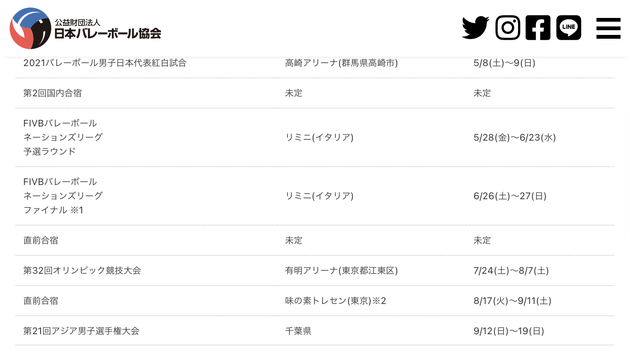Click 高崎アリーナ(群馬県高崎市) venue text
This screenshot has width=630, height=354.
[x=341, y=63]
